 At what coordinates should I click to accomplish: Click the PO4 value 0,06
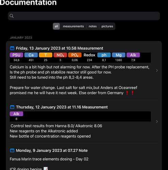point(75,60)
